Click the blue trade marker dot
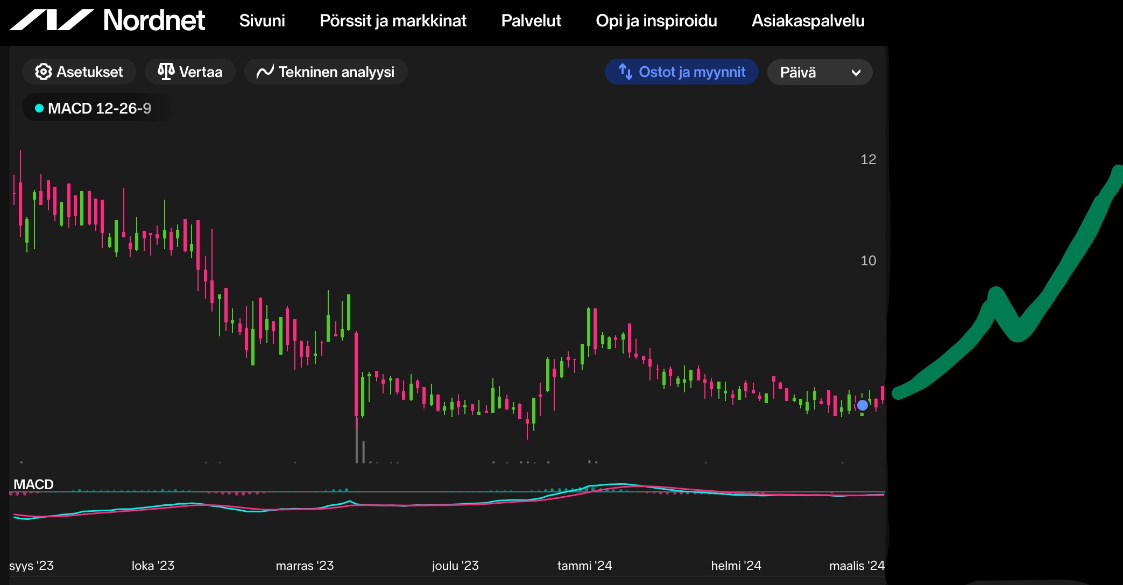This screenshot has height=585, width=1123. [x=862, y=405]
